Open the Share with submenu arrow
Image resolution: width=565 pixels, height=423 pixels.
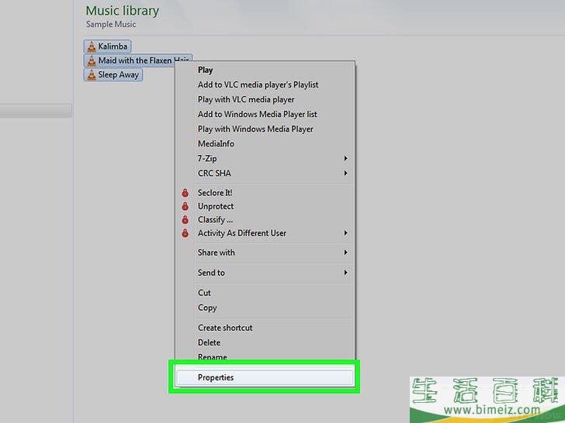(345, 253)
